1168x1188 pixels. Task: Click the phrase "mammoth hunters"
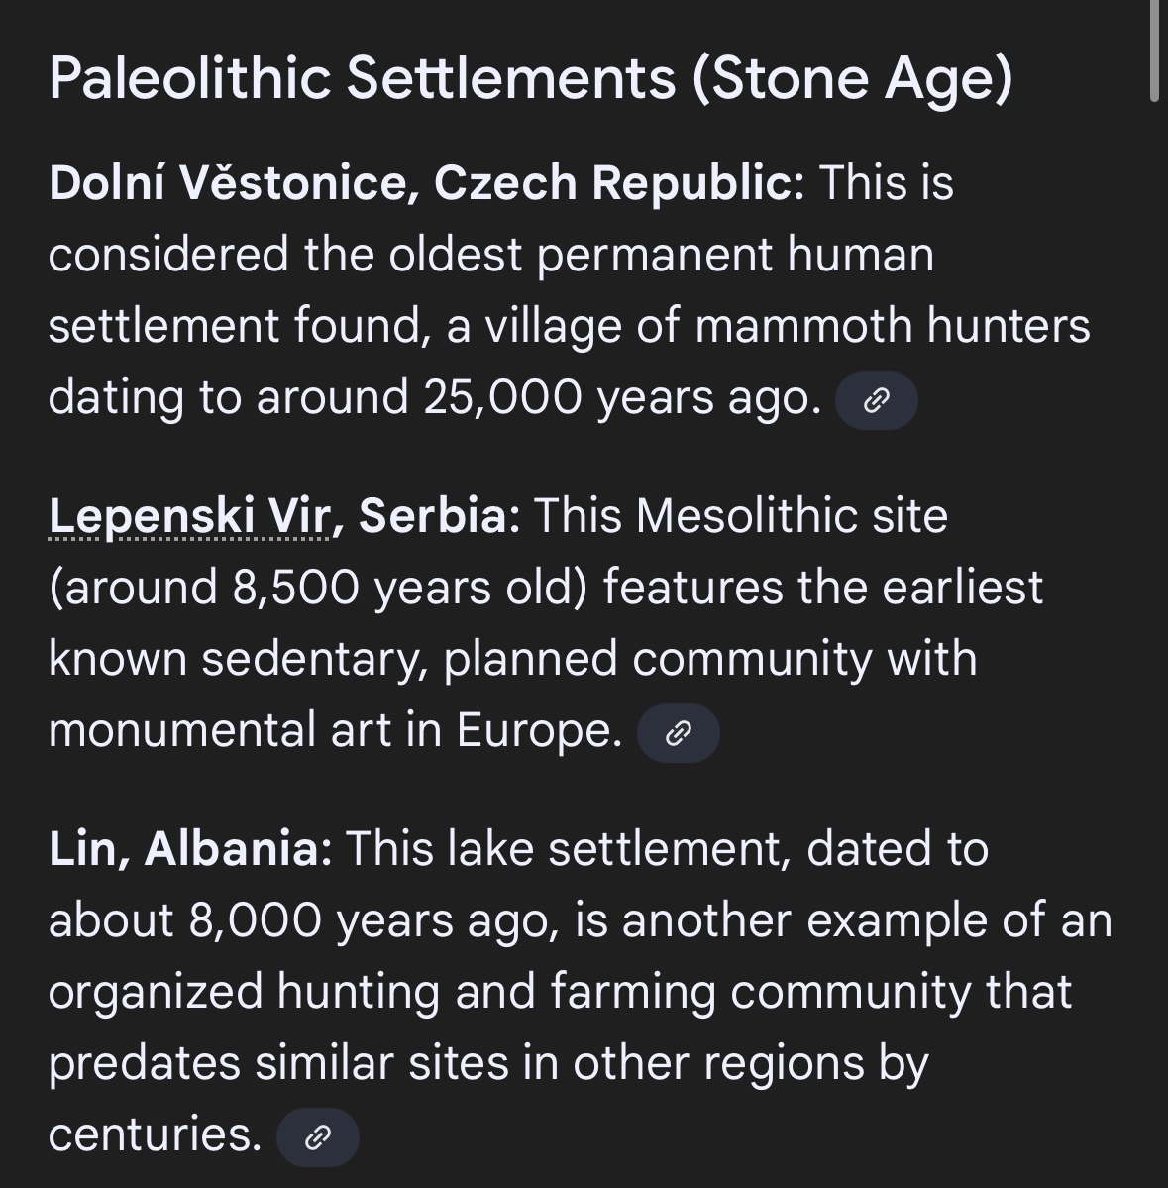[892, 326]
